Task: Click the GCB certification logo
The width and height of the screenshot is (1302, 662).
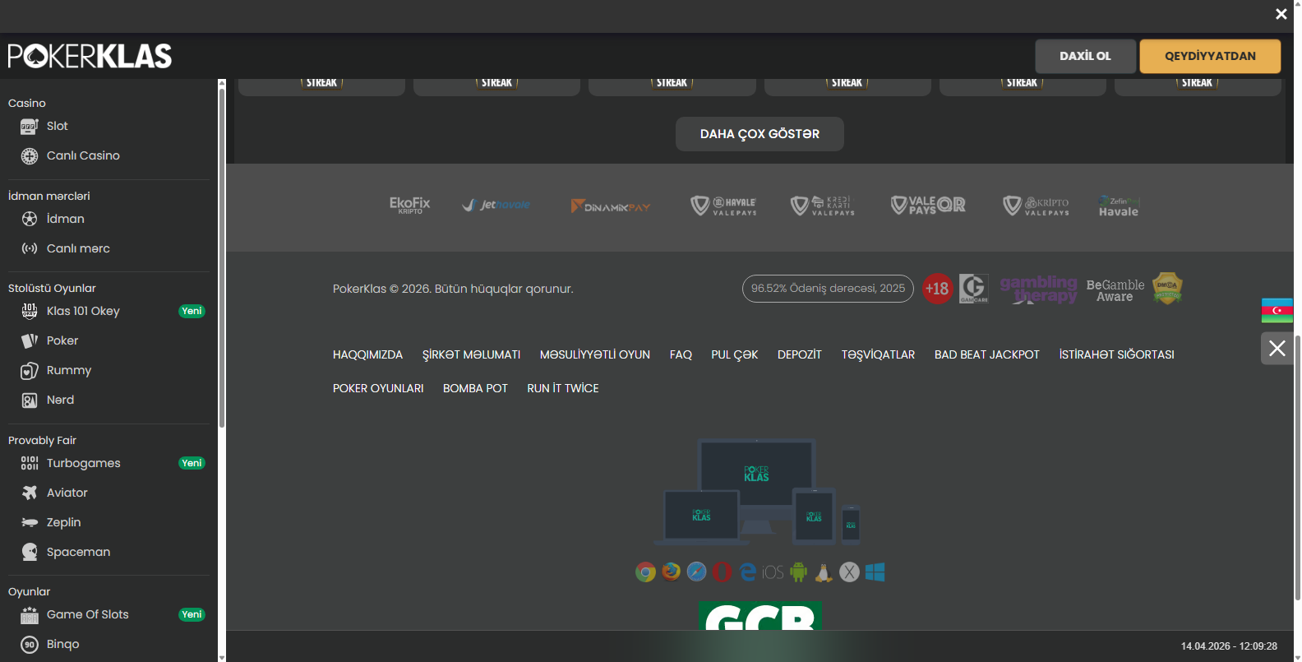Action: tap(759, 616)
